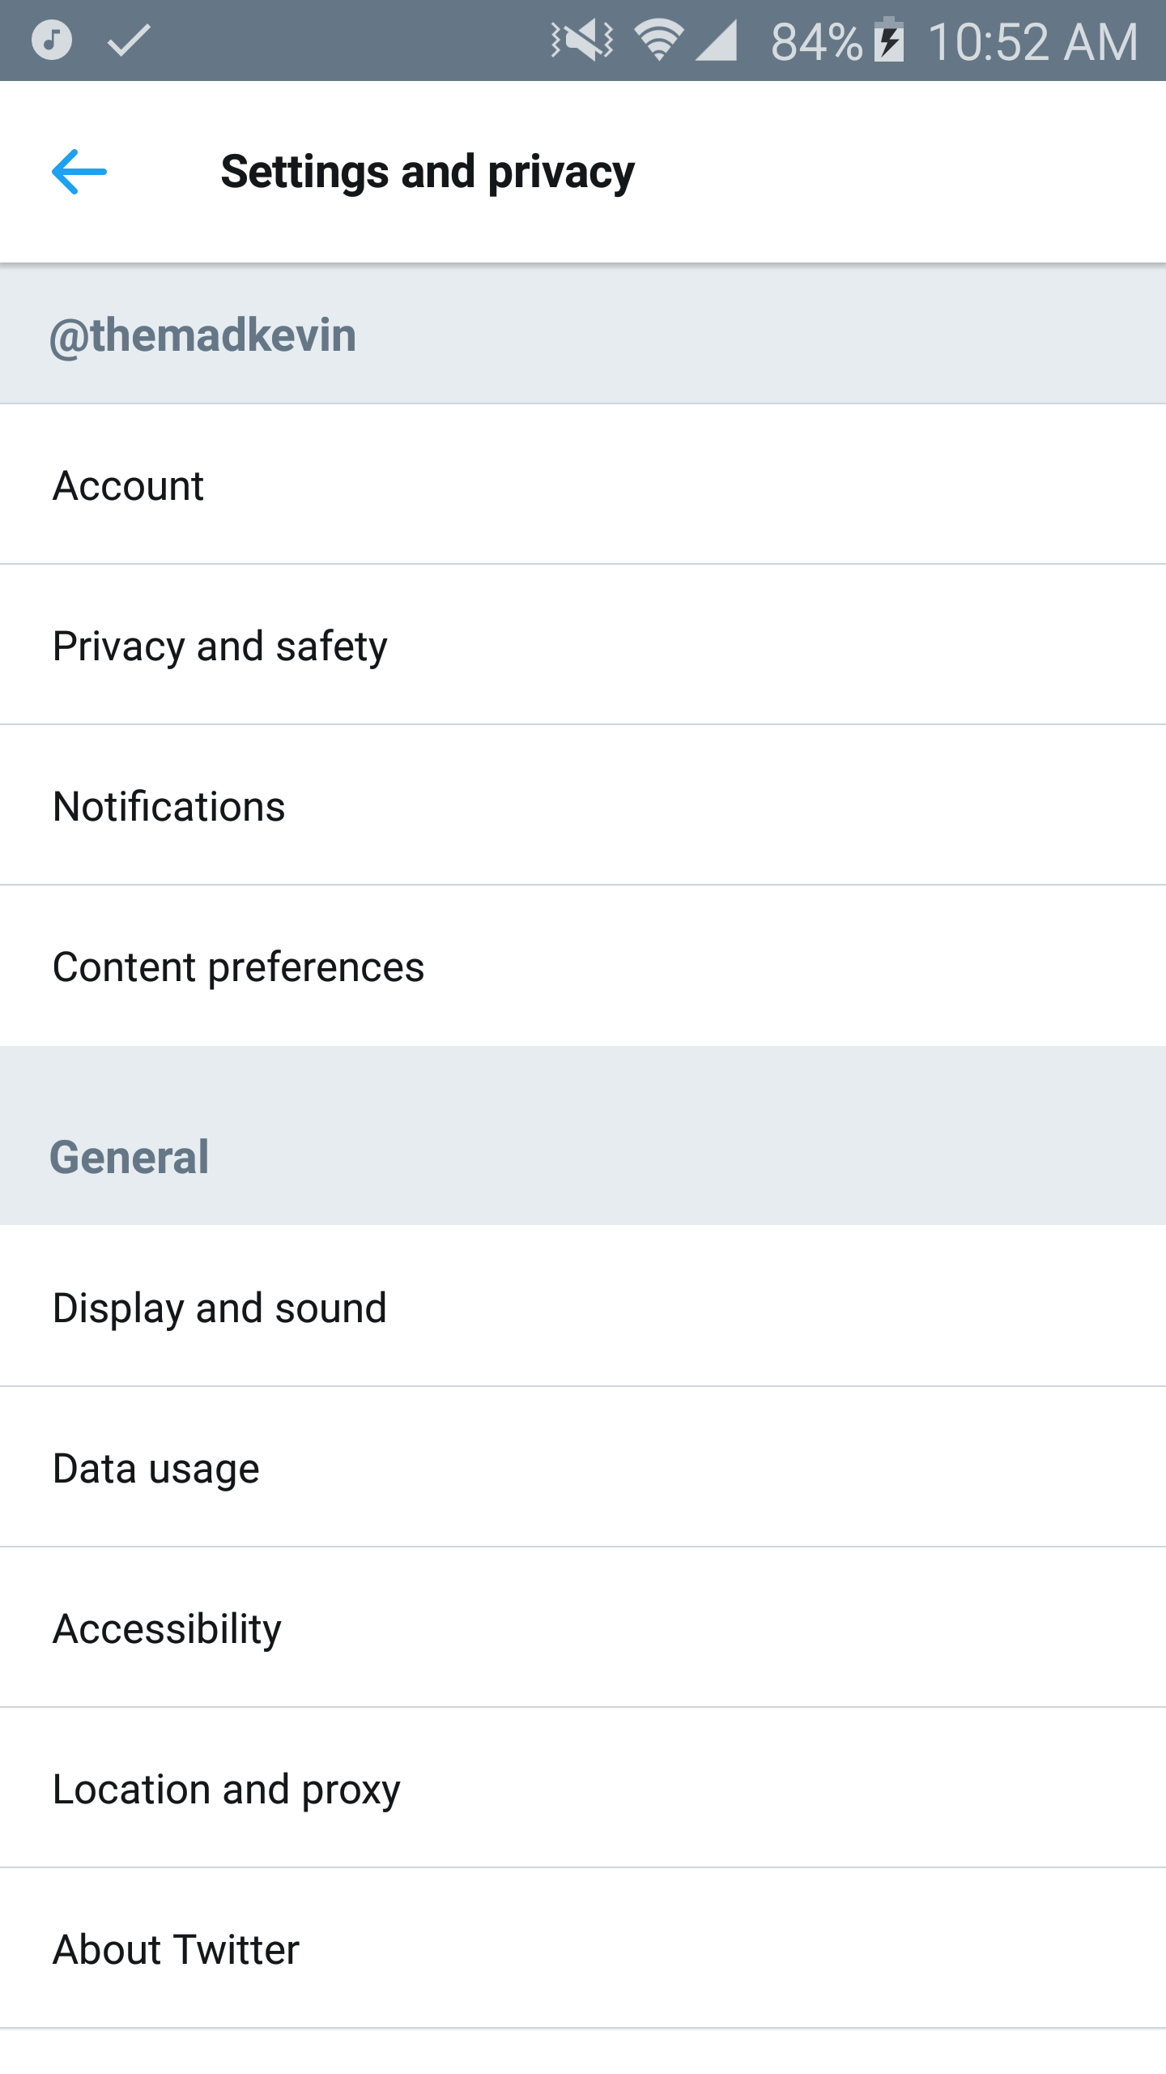Tap the battery charging icon
The height and width of the screenshot is (2074, 1166).
889,40
